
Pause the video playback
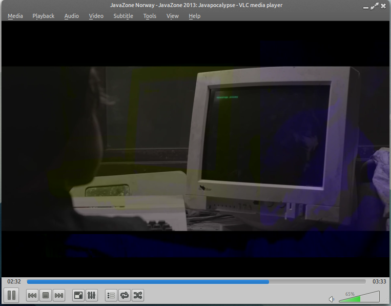11,295
